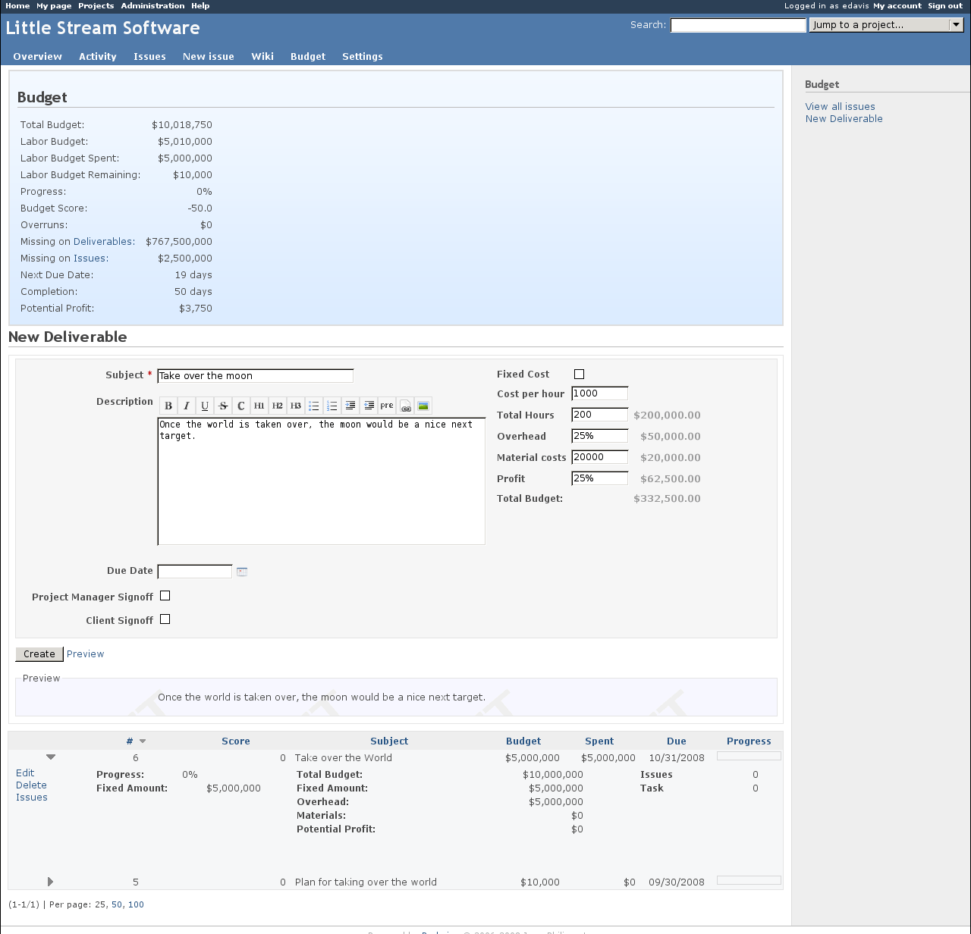The image size is (971, 934).
Task: Focus the Total Hours field
Action: [x=600, y=415]
